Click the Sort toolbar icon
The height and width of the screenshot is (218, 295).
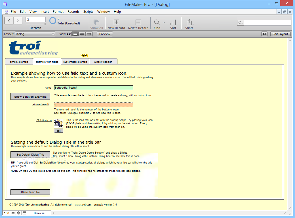[173, 22]
